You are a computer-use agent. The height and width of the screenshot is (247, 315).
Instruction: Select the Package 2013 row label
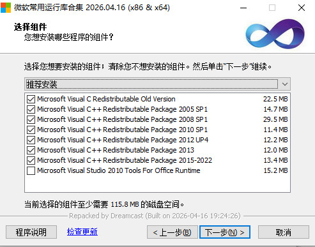click(x=116, y=150)
